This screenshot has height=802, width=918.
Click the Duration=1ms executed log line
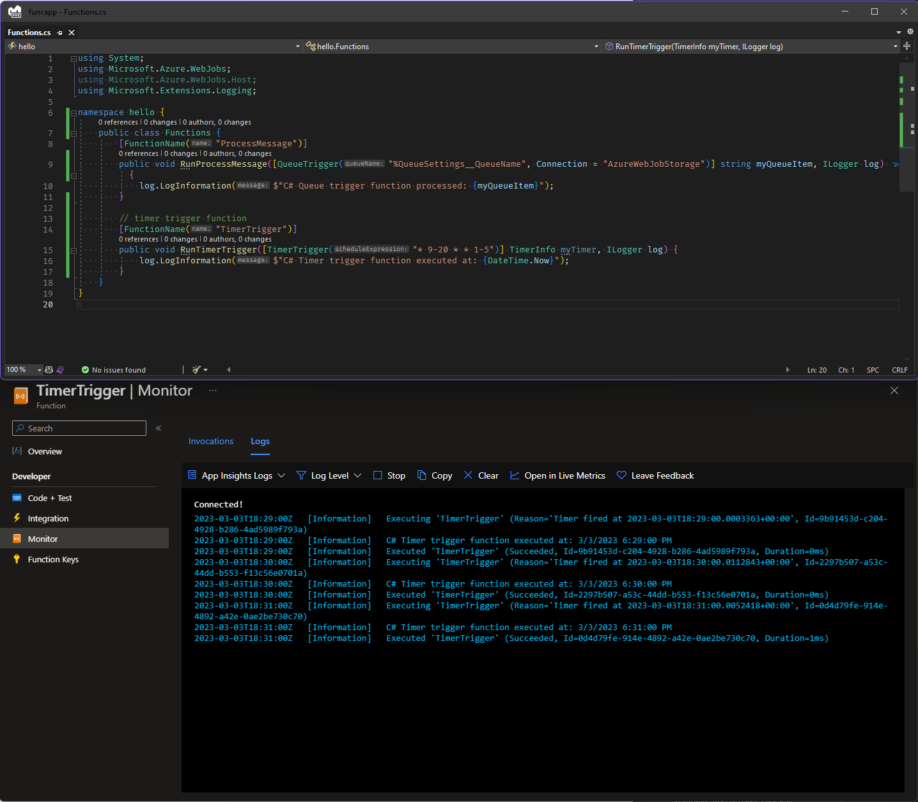(511, 638)
